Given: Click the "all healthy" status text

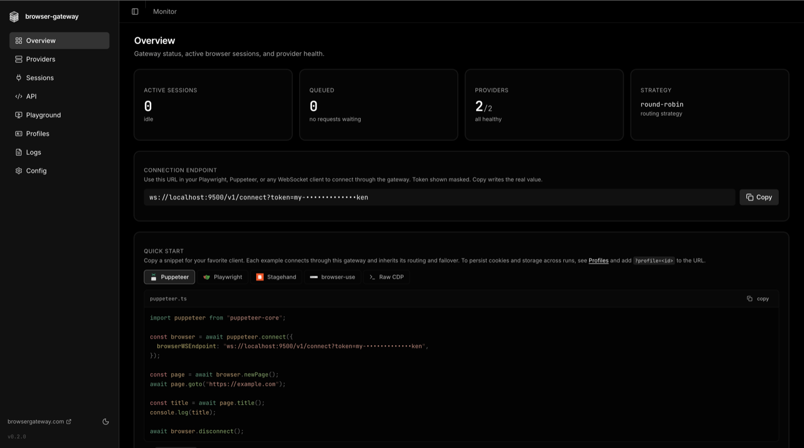Looking at the screenshot, I should [x=488, y=119].
